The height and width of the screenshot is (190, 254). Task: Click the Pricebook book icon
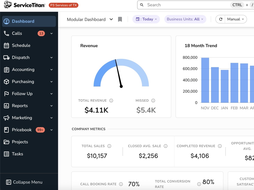7,130
